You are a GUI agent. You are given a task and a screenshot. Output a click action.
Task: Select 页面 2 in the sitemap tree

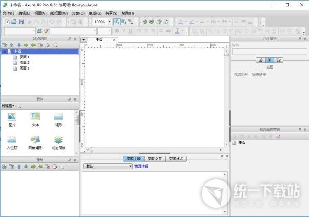[24, 62]
